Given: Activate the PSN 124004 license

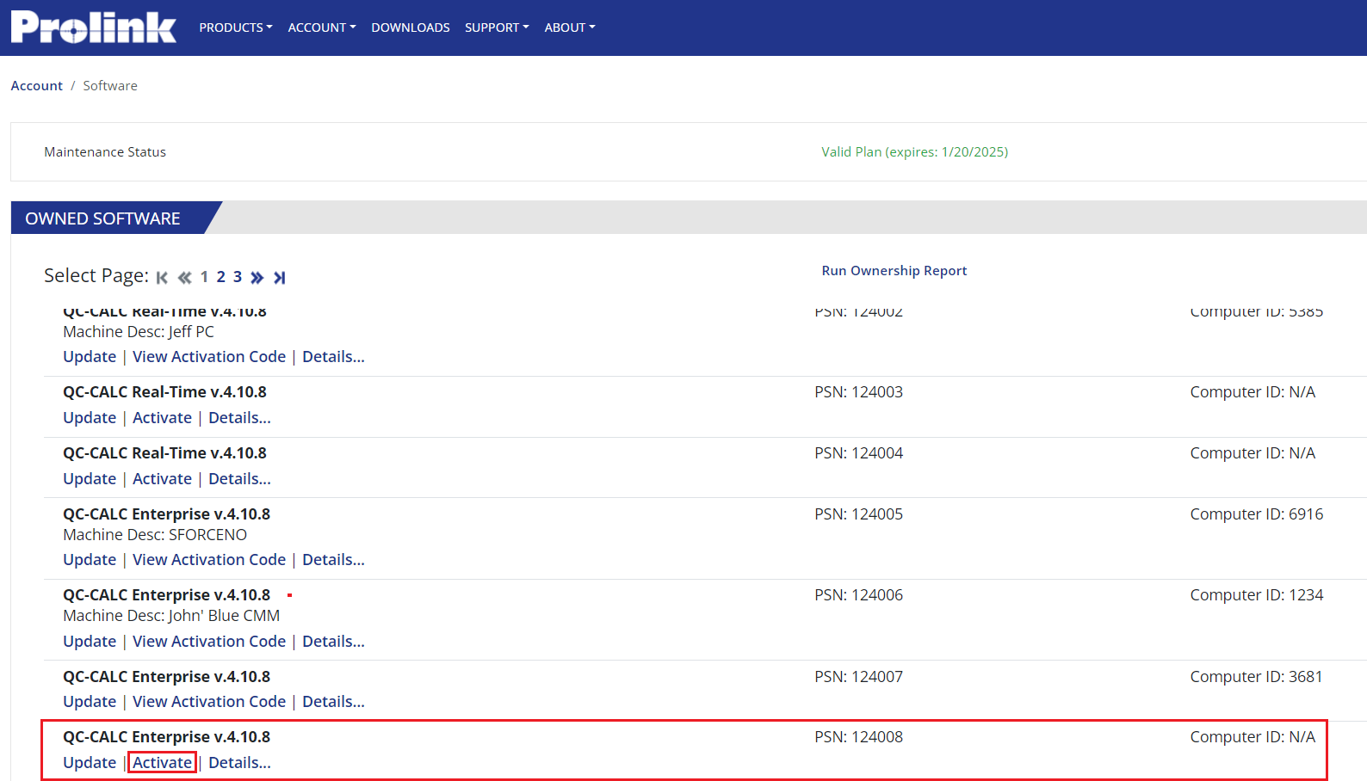Looking at the screenshot, I should [x=162, y=478].
